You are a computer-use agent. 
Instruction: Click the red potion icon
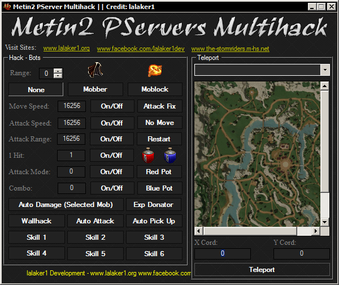pos(148,155)
